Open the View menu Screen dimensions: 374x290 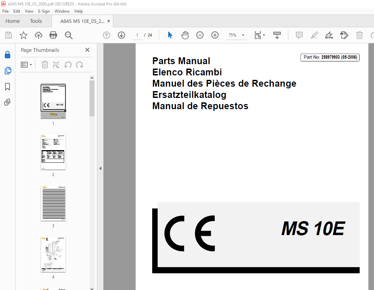(x=29, y=11)
